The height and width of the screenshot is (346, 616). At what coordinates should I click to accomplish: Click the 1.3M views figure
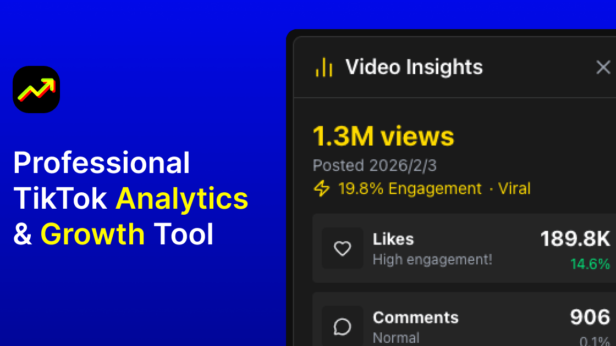tap(383, 137)
